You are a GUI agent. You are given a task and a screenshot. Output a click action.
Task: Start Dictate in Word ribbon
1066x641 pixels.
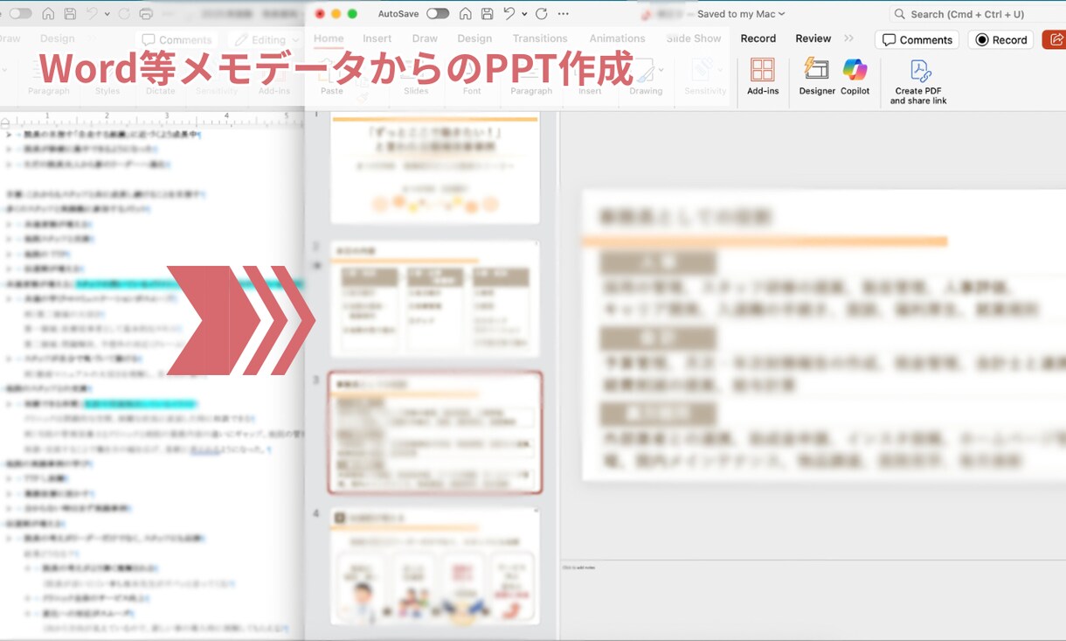click(160, 79)
